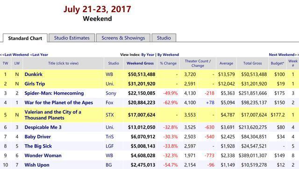The image size is (299, 169).
Task: Open the Screens & Showings tab
Action: click(123, 38)
